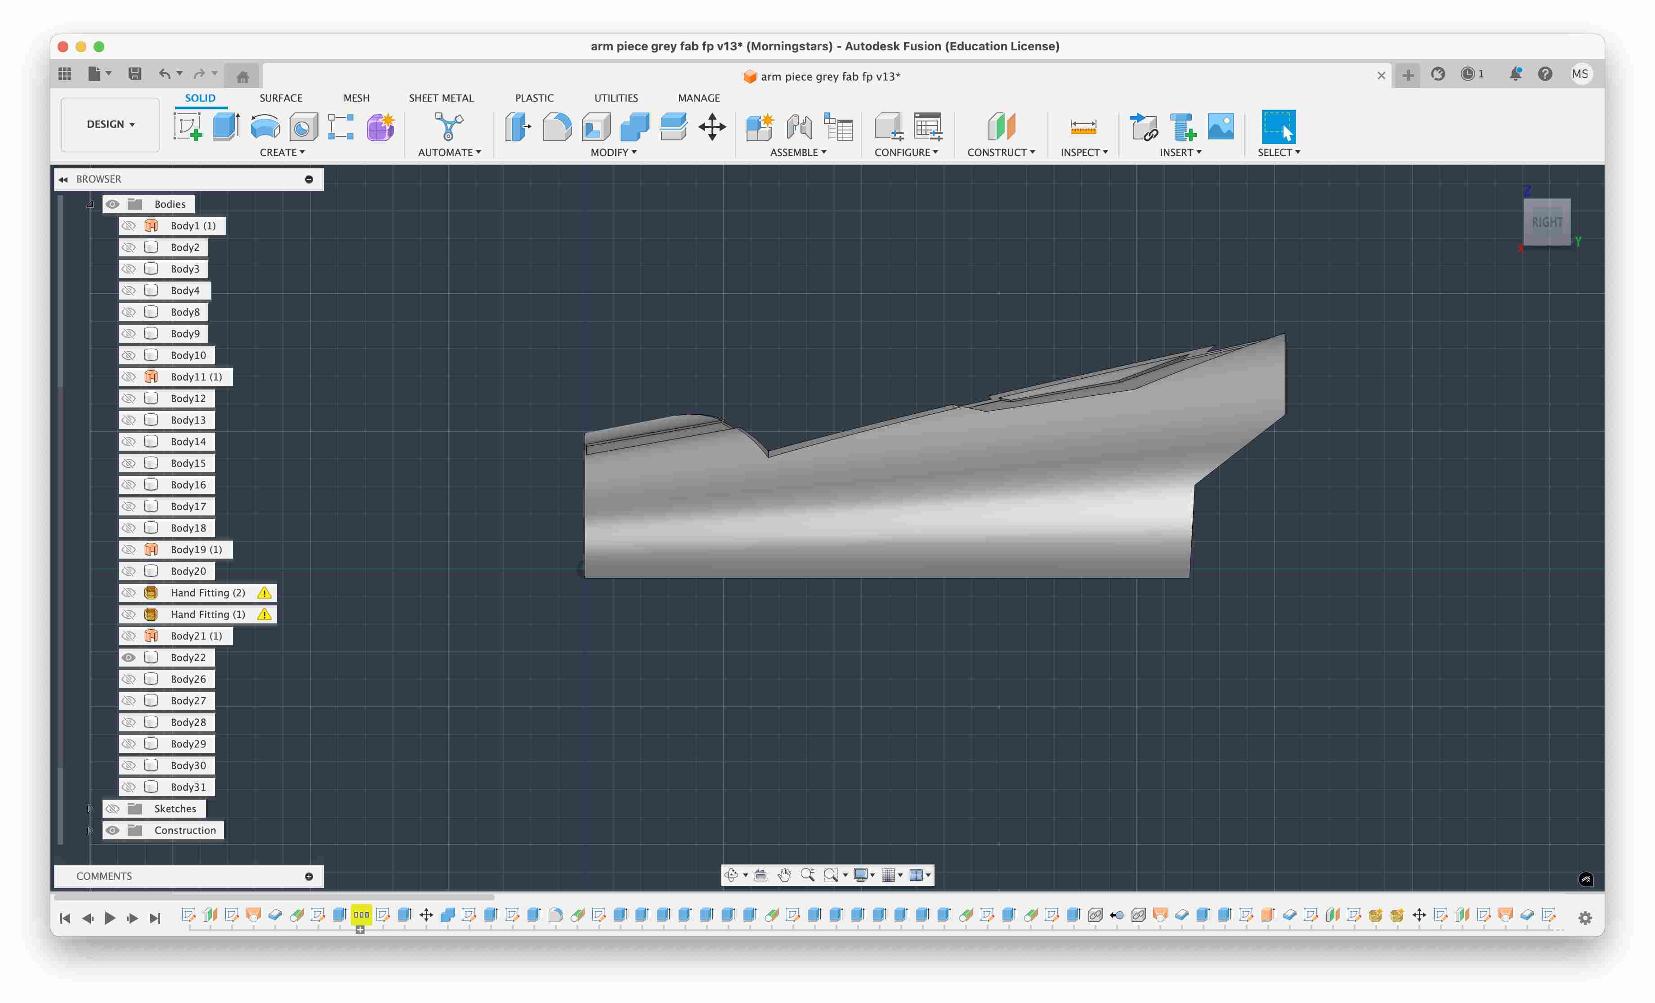
Task: Jump to timeline end
Action: point(155,918)
